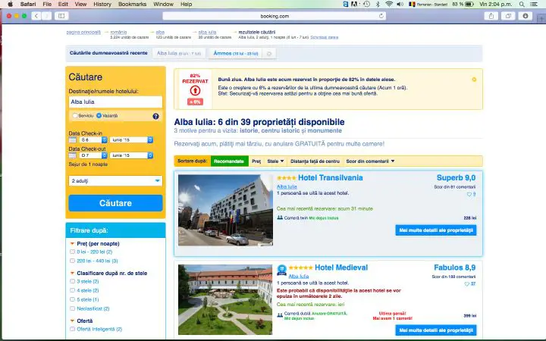This screenshot has width=546, height=341.
Task: Click the Căutare search button
Action: coord(115,203)
